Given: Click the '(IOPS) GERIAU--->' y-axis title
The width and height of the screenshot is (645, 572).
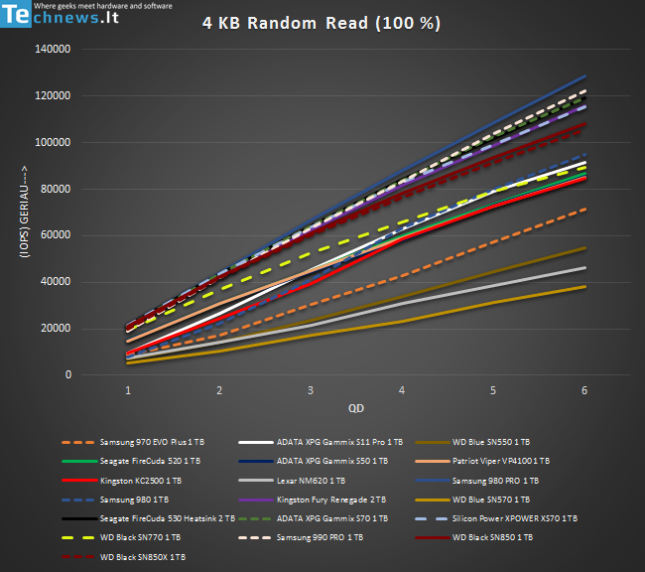Looking at the screenshot, I should [x=24, y=212].
